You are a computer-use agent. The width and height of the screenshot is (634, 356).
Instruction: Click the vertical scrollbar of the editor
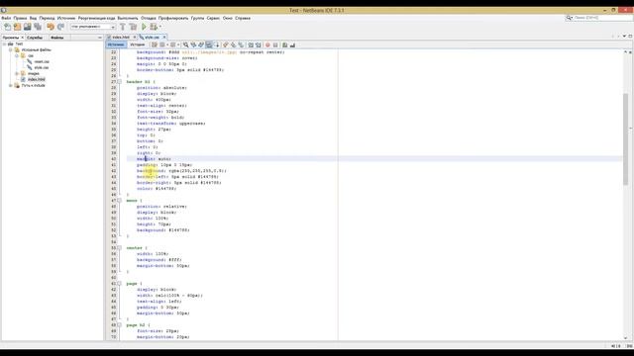pos(625,138)
